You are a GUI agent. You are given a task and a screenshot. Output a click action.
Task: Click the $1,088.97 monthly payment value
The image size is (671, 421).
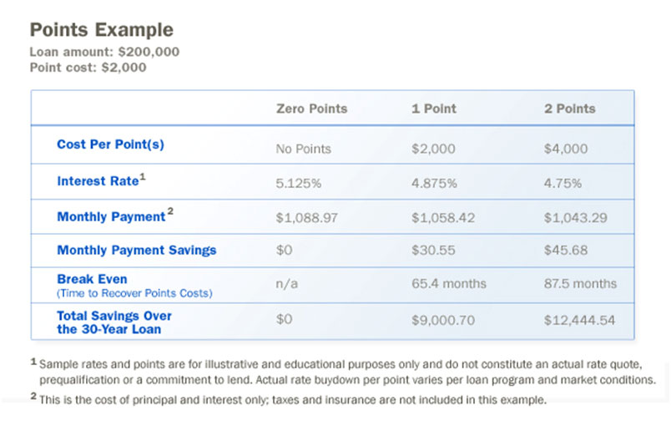pyautogui.click(x=306, y=218)
